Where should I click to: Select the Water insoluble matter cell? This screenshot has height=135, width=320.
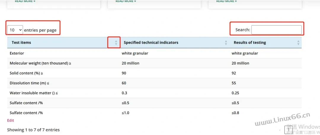click(x=34, y=93)
